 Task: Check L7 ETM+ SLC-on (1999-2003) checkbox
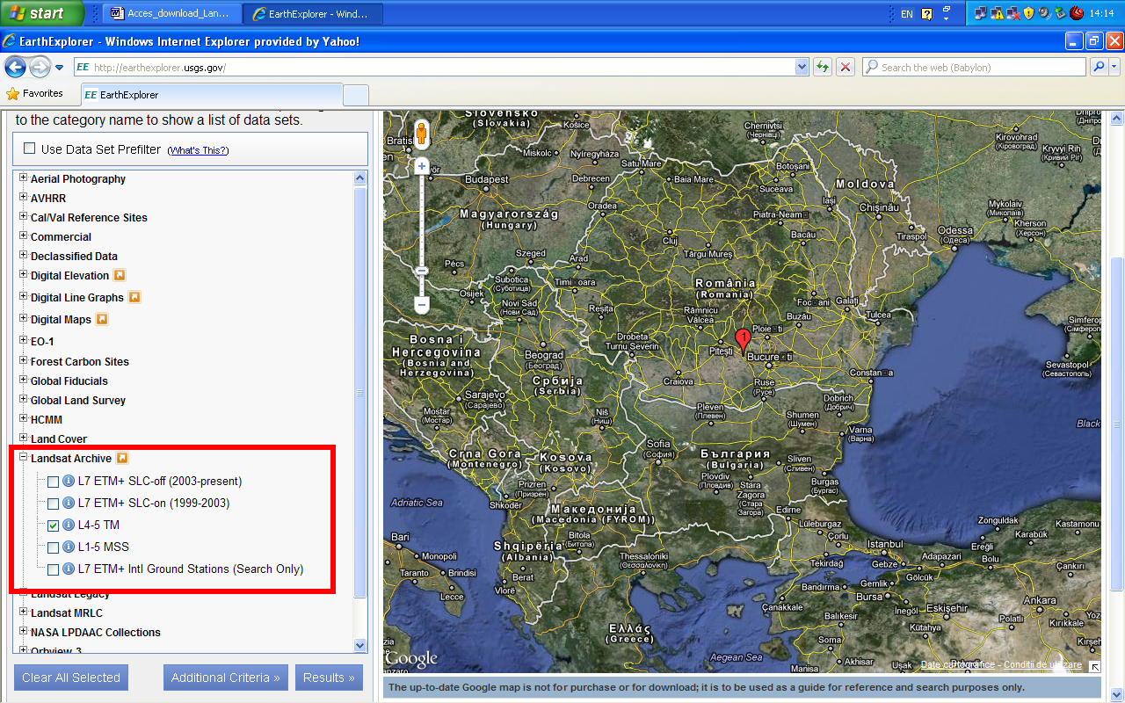coord(54,504)
